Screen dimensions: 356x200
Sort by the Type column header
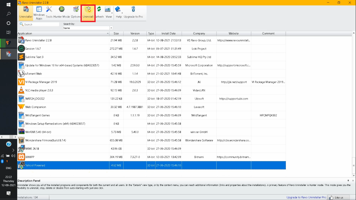(x=151, y=33)
